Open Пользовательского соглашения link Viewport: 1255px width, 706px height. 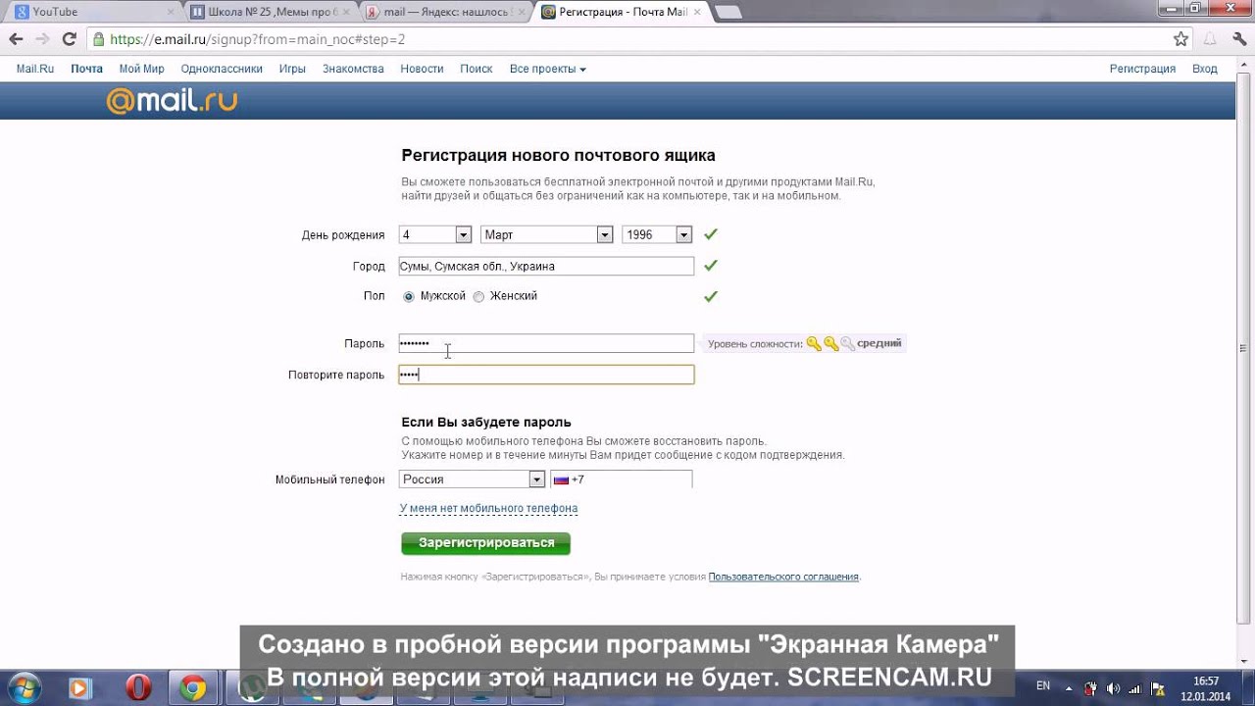[783, 577]
